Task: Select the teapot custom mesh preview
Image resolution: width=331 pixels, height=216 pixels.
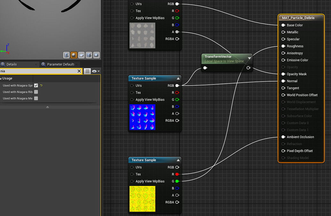Action: (x=96, y=55)
